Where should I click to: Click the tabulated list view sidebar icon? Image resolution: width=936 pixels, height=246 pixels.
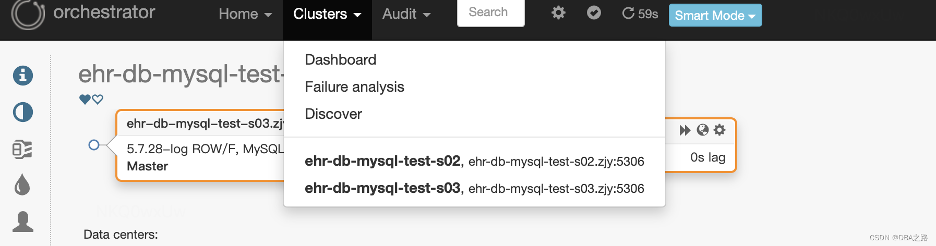pos(22,150)
